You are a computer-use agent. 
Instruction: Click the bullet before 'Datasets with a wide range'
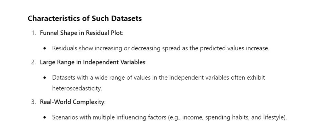[x=45, y=78]
